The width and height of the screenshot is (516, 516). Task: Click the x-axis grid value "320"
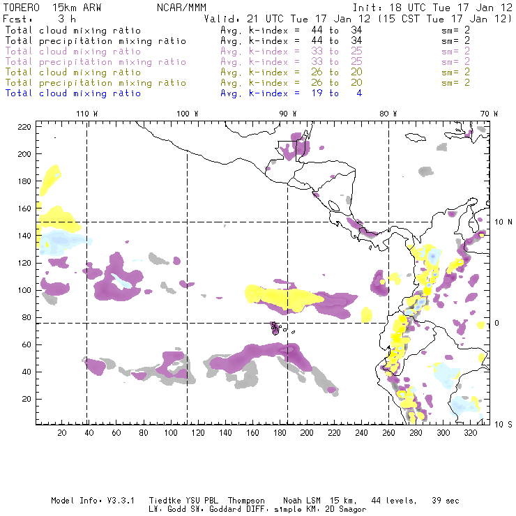coord(471,433)
